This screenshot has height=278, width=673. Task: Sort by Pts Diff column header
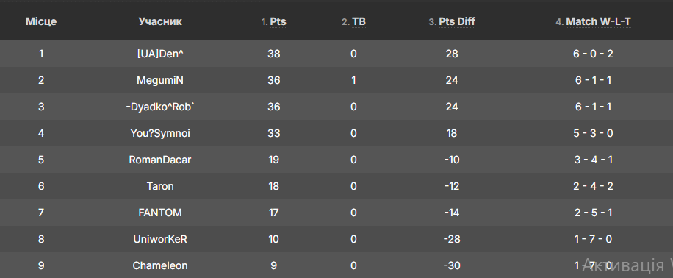click(457, 21)
